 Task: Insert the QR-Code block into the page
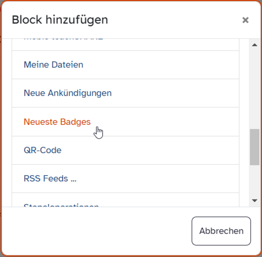point(42,150)
